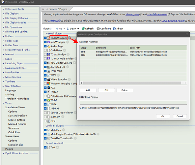Click the gear icon beside MultiView plugin

(x=64, y=130)
